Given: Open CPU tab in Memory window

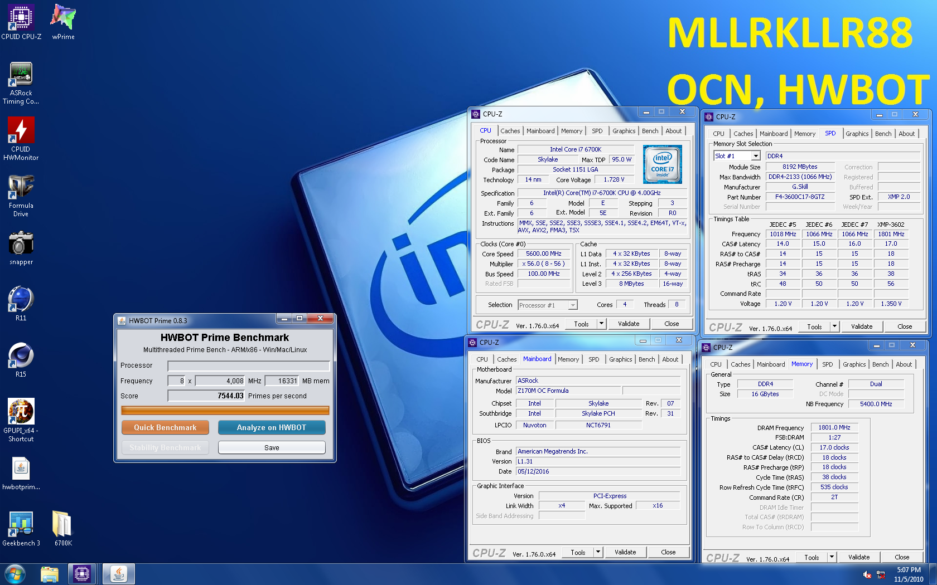Looking at the screenshot, I should pos(716,364).
